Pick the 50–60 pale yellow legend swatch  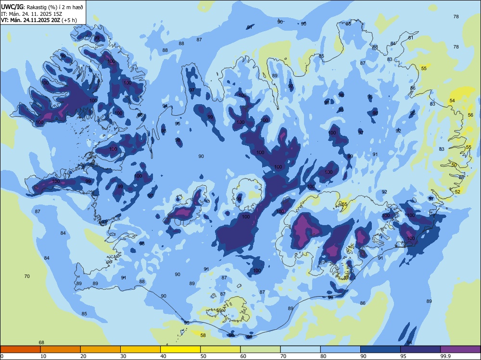(220, 349)
